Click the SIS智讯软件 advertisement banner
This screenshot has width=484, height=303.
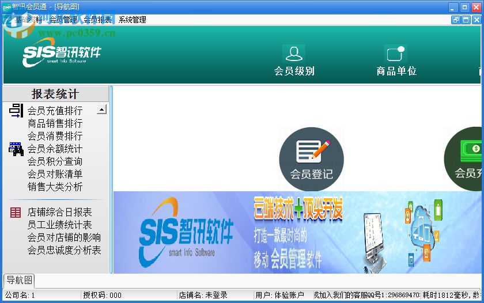pyautogui.click(x=297, y=232)
